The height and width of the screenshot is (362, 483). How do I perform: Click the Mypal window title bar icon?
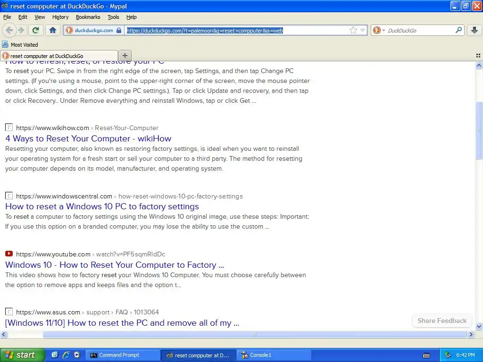point(5,6)
